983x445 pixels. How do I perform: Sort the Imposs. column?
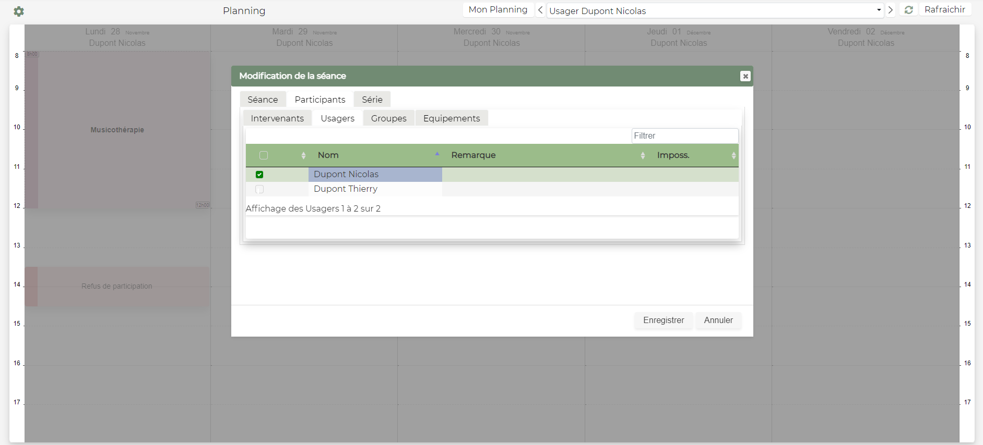(733, 155)
